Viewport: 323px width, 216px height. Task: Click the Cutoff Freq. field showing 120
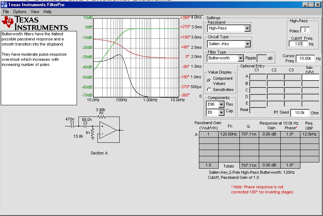click(x=298, y=44)
